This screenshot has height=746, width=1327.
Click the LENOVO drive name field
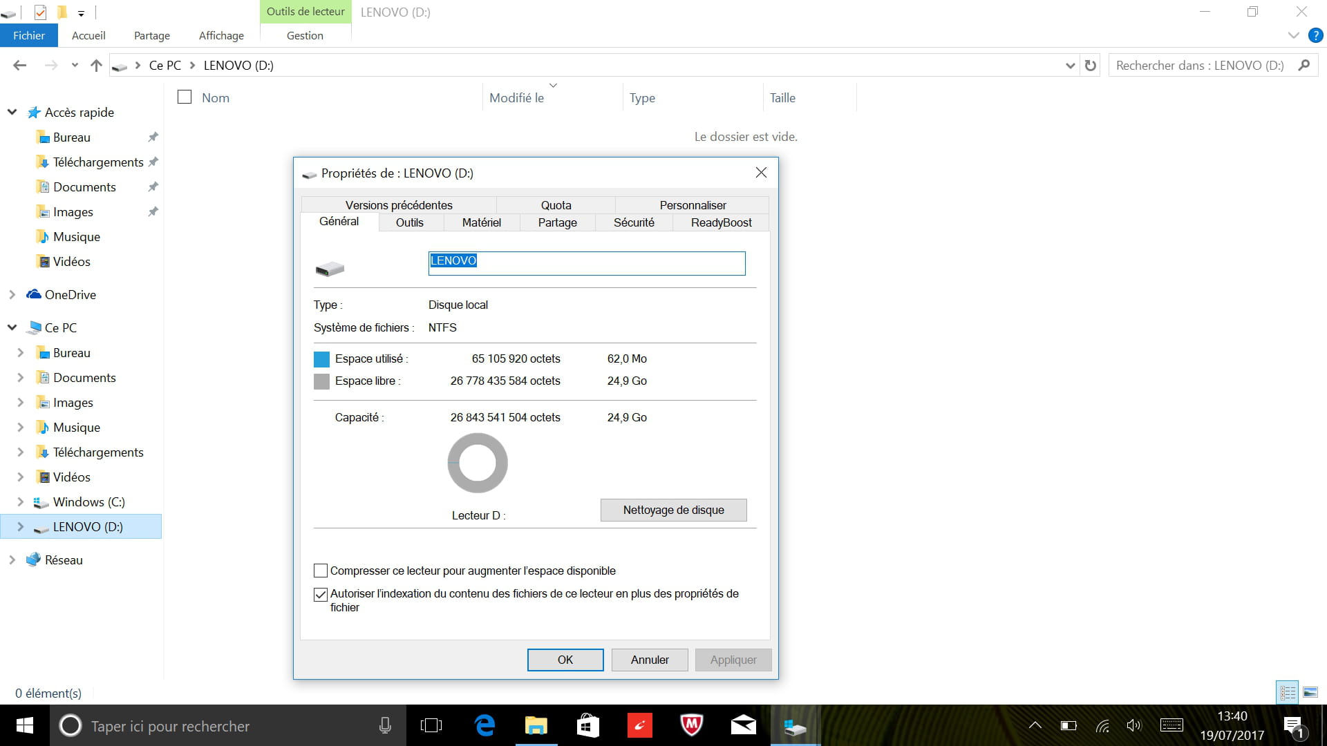coord(587,263)
